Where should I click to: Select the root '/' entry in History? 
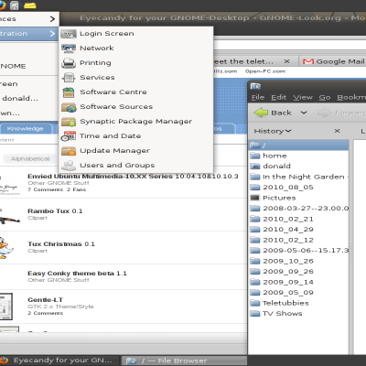[298, 145]
